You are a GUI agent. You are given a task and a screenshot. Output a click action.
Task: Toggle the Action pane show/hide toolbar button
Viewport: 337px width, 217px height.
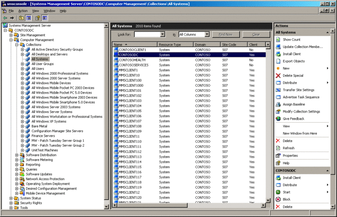[45, 18]
